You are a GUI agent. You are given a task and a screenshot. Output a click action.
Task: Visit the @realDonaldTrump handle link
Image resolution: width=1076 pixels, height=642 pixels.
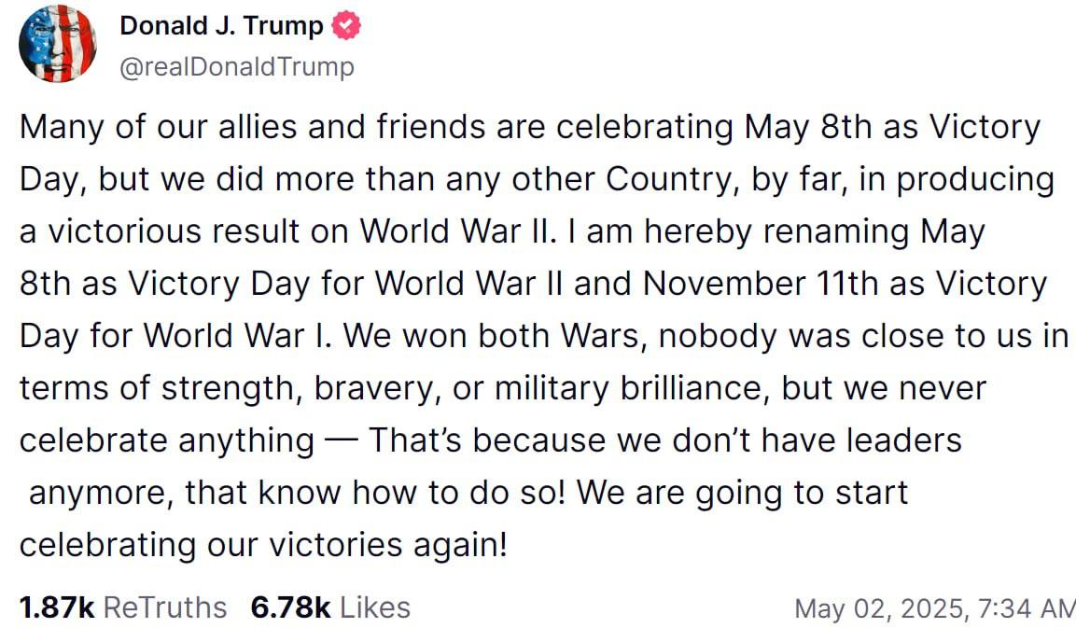[237, 66]
